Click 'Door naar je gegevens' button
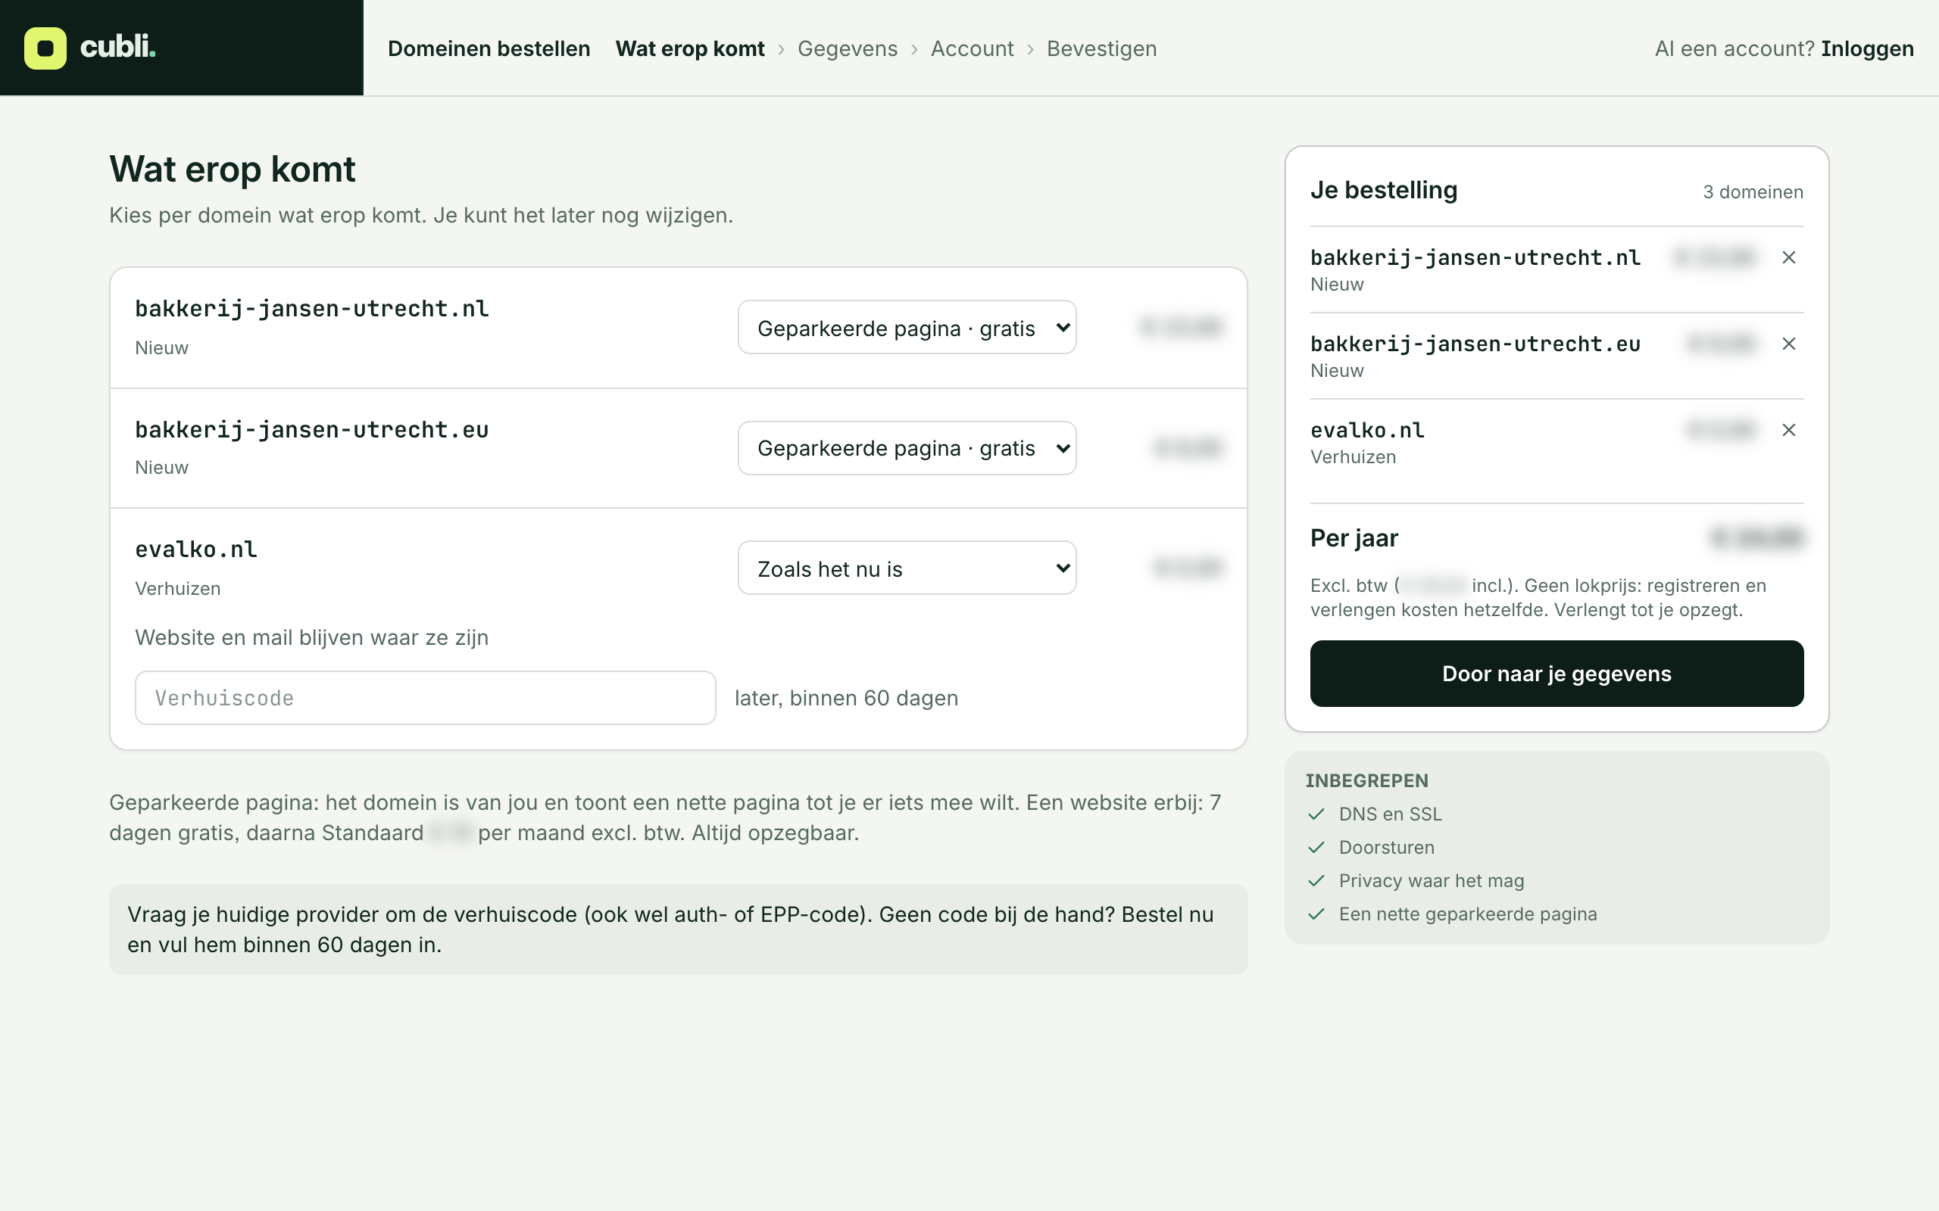Image resolution: width=1939 pixels, height=1211 pixels. tap(1557, 674)
